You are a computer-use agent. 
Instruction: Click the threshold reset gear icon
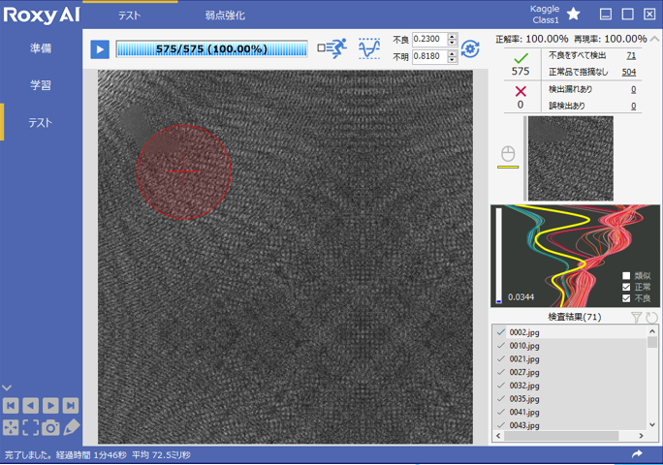pos(471,49)
